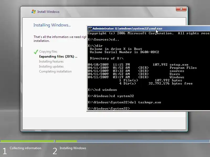Viewport: 210px width, 157px height.
Task: Click the 'Users' directory entry
Action: coord(134,74)
